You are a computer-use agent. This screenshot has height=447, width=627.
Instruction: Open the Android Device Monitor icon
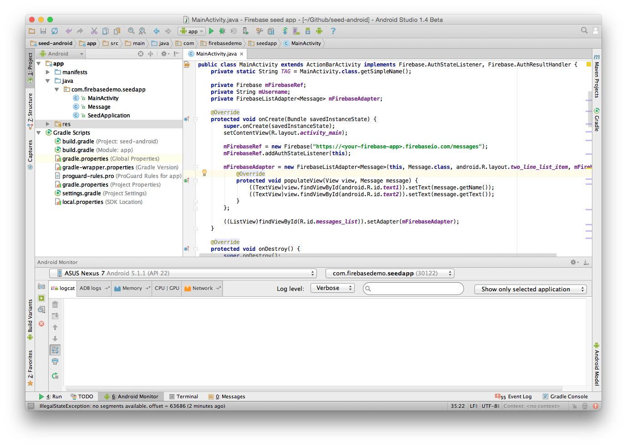coord(319,31)
